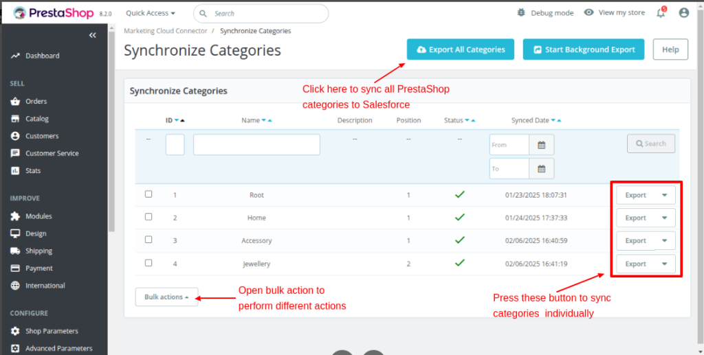Sort Synced Date column ascending arrow
This screenshot has height=355, width=704.
click(559, 120)
